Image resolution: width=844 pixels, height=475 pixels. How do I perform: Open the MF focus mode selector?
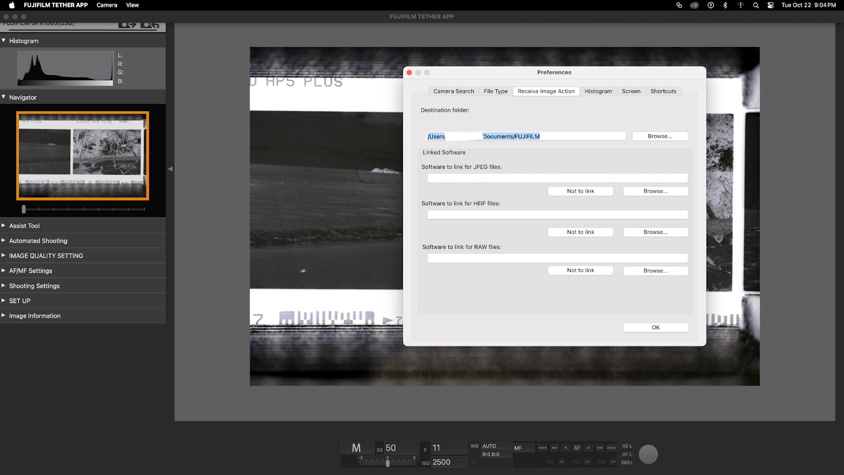[x=524, y=448]
